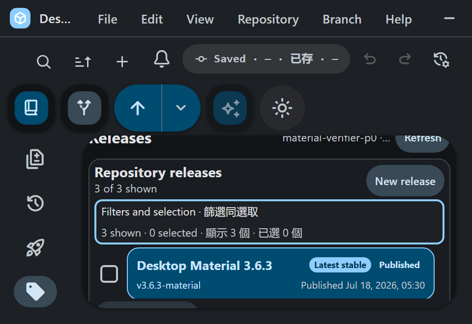This screenshot has width=472, height=324.
Task: Click the Desktop Material app logo
Action: [x=20, y=18]
